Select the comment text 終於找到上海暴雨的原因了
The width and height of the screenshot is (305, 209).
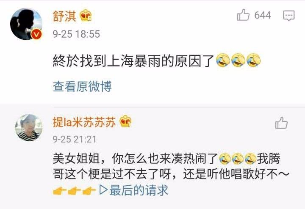(x=133, y=60)
